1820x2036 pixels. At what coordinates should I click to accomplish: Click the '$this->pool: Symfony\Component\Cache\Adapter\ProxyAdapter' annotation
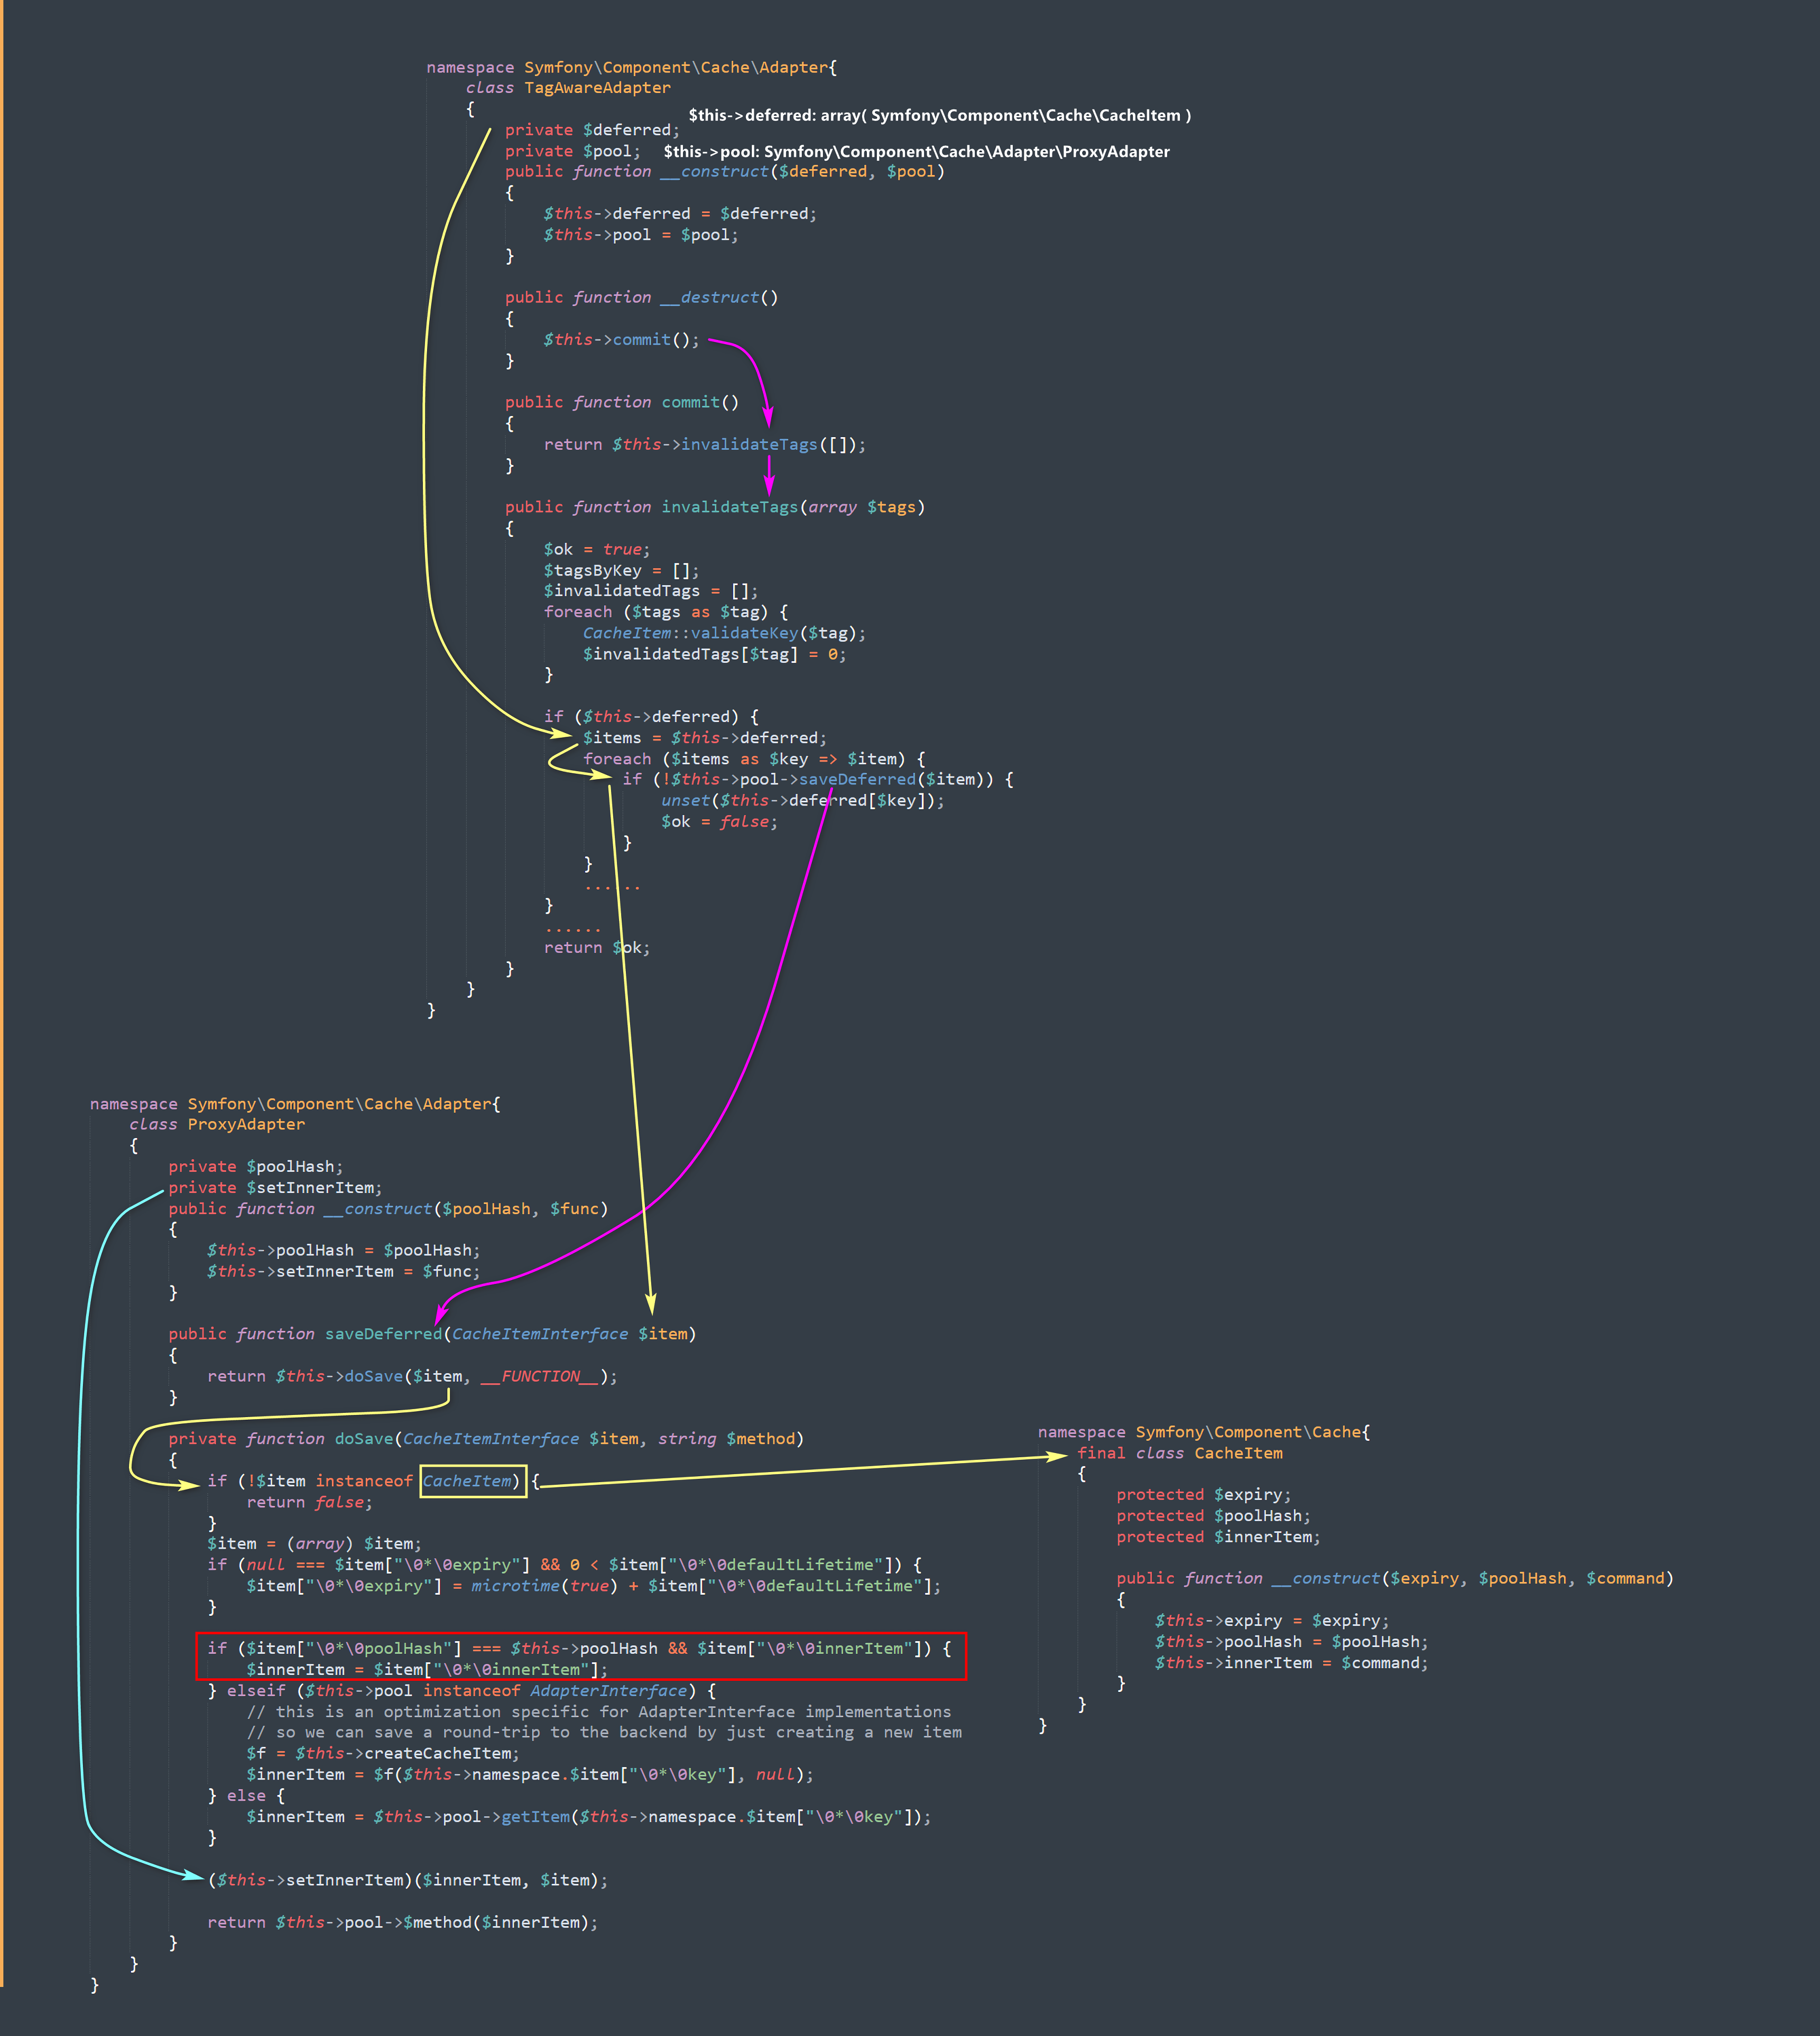917,151
